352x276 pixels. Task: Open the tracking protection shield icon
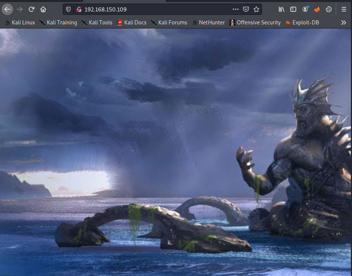[x=68, y=9]
